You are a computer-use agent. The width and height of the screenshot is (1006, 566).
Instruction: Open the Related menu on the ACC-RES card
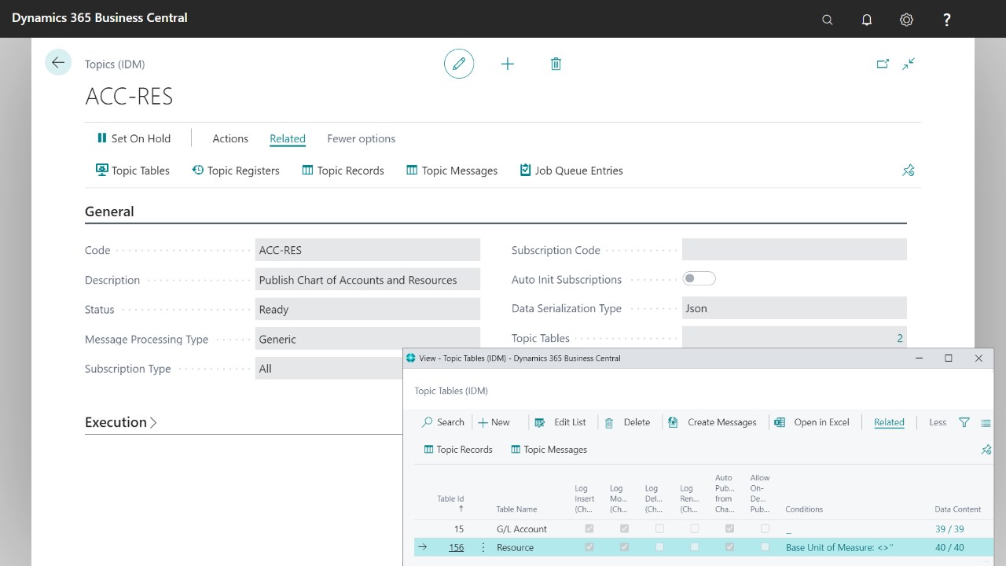(x=288, y=138)
